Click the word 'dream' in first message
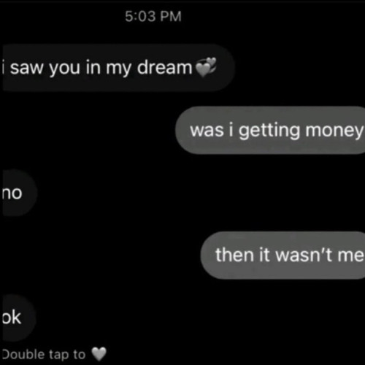The height and width of the screenshot is (365, 365). coord(165,66)
